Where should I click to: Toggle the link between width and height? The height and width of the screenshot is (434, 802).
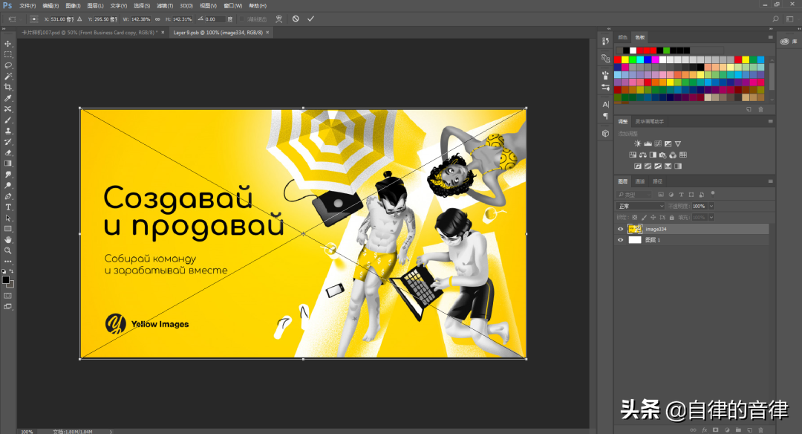click(157, 19)
